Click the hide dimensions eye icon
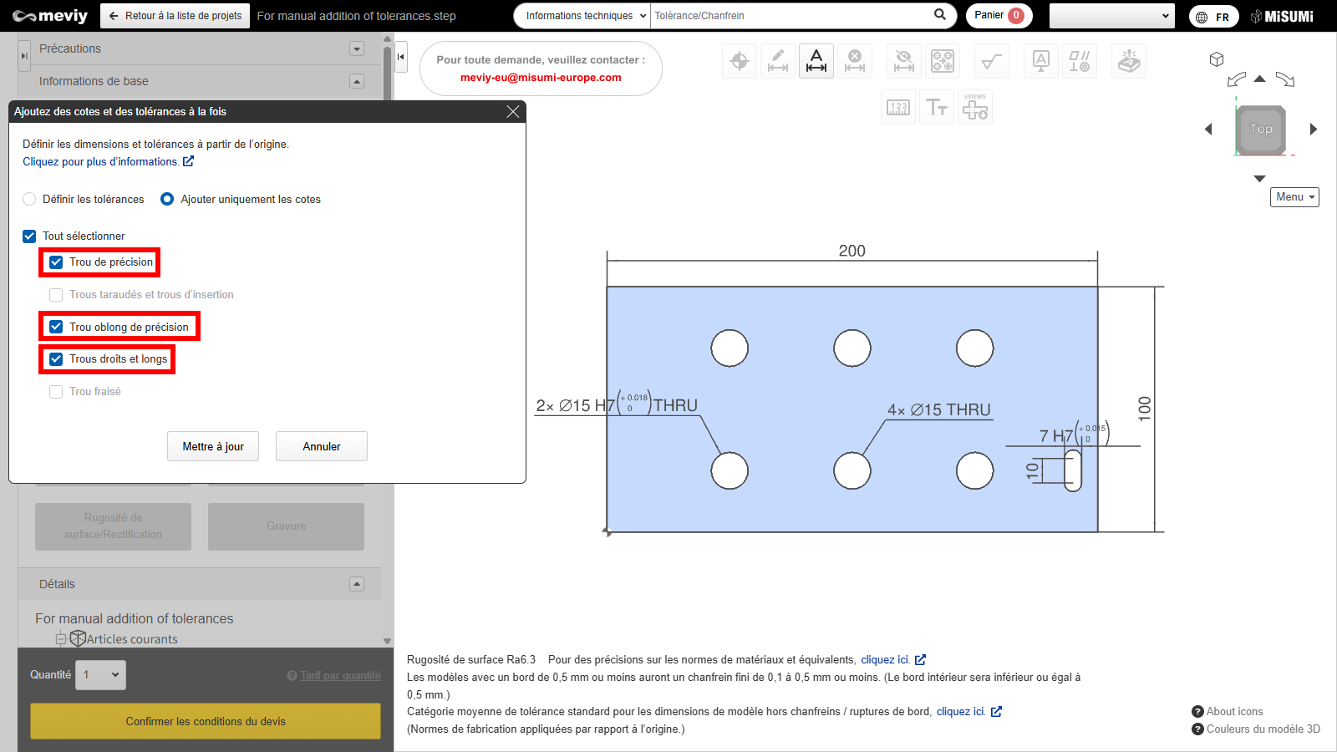Viewport: 1337px width, 752px height. click(x=903, y=61)
